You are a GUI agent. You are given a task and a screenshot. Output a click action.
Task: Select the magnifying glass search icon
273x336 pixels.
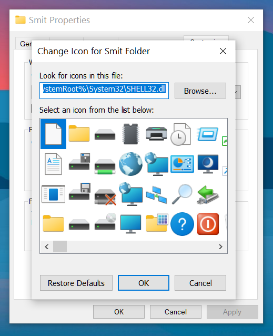pos(182,194)
